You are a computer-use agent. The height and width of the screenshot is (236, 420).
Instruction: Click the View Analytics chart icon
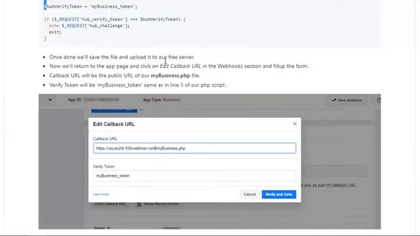tap(334, 100)
